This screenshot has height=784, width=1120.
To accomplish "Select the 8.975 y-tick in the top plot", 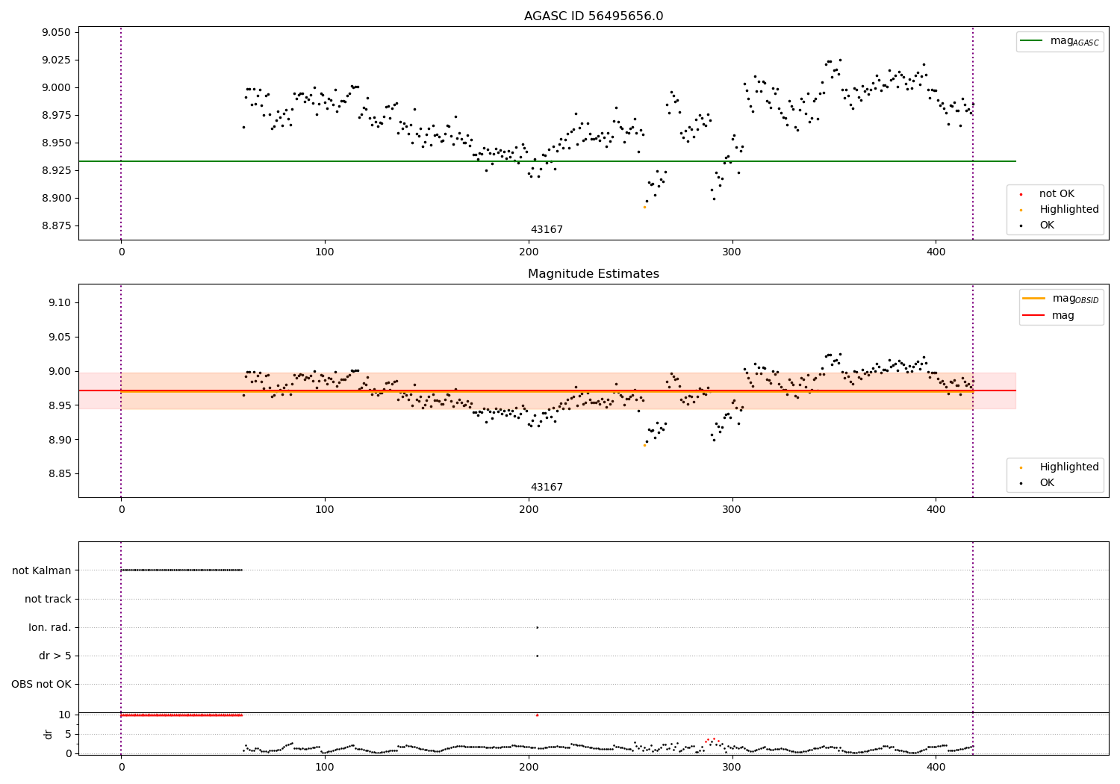I will click(x=56, y=115).
